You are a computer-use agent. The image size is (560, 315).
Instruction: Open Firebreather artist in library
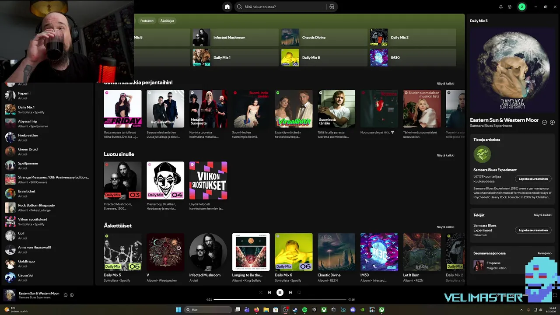[47, 137]
